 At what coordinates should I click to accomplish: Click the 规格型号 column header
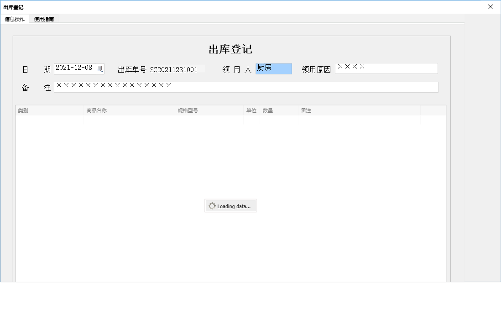(x=189, y=110)
